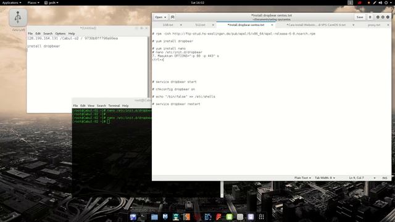Click the rpm -Uvh epel-release line

[233, 33]
